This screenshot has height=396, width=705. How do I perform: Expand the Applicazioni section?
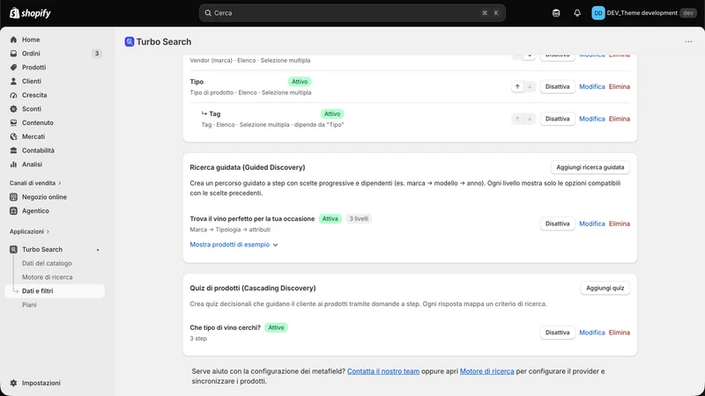coord(29,231)
